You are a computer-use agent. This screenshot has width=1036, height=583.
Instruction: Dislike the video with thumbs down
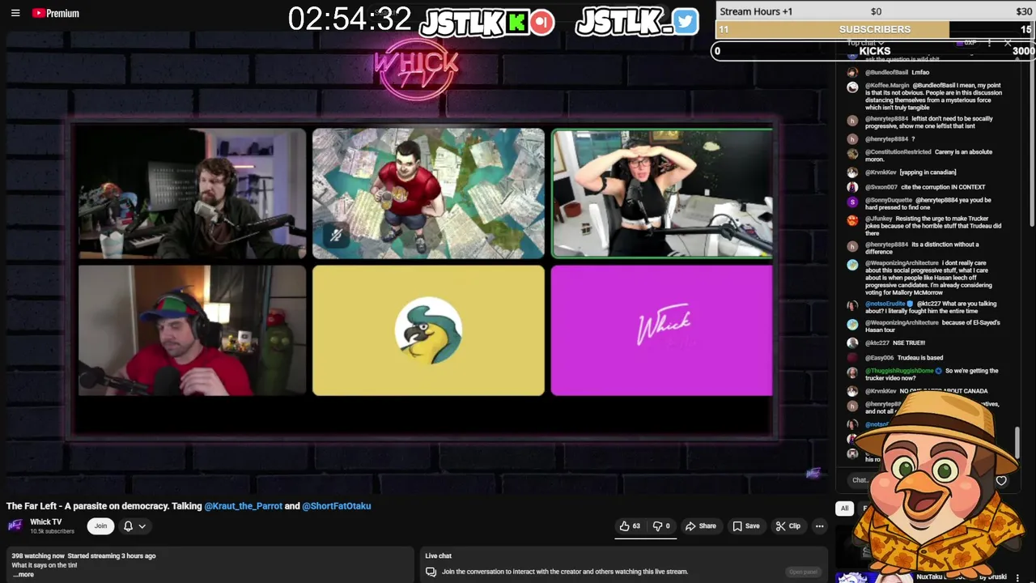(662, 526)
